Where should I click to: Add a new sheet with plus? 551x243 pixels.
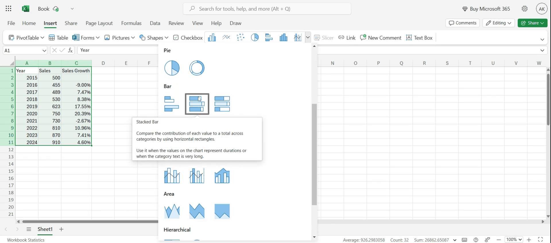(61, 229)
